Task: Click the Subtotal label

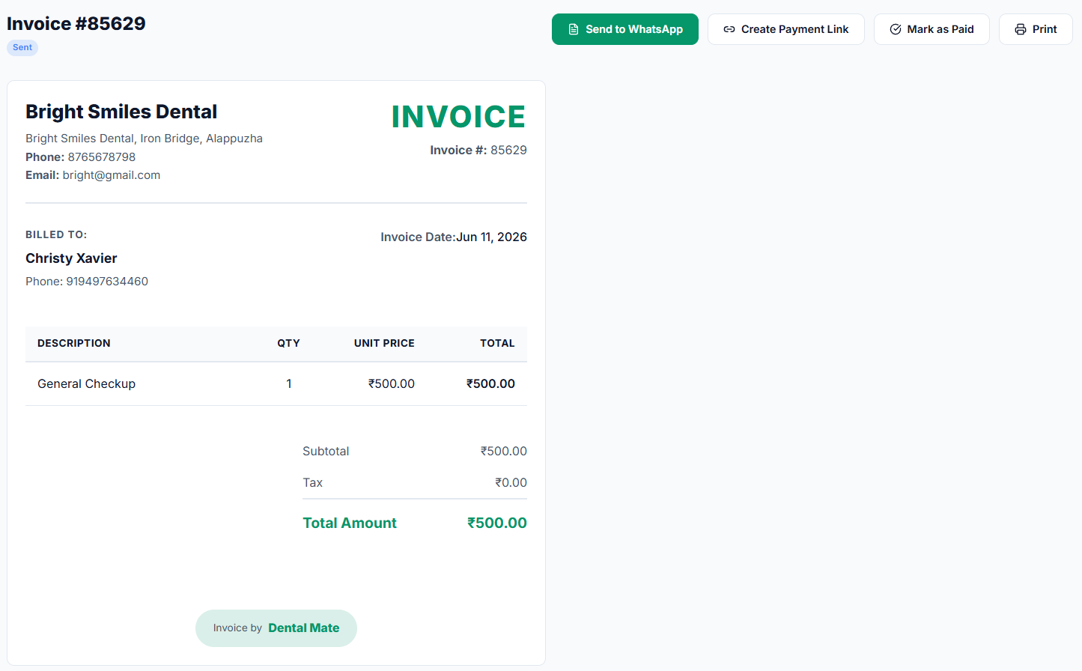Action: click(x=326, y=451)
